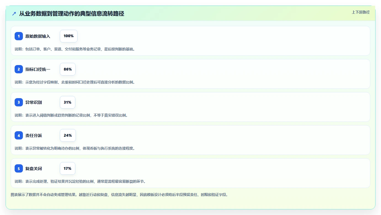Click the 24% value pill
The height and width of the screenshot is (215, 381).
tap(68, 135)
